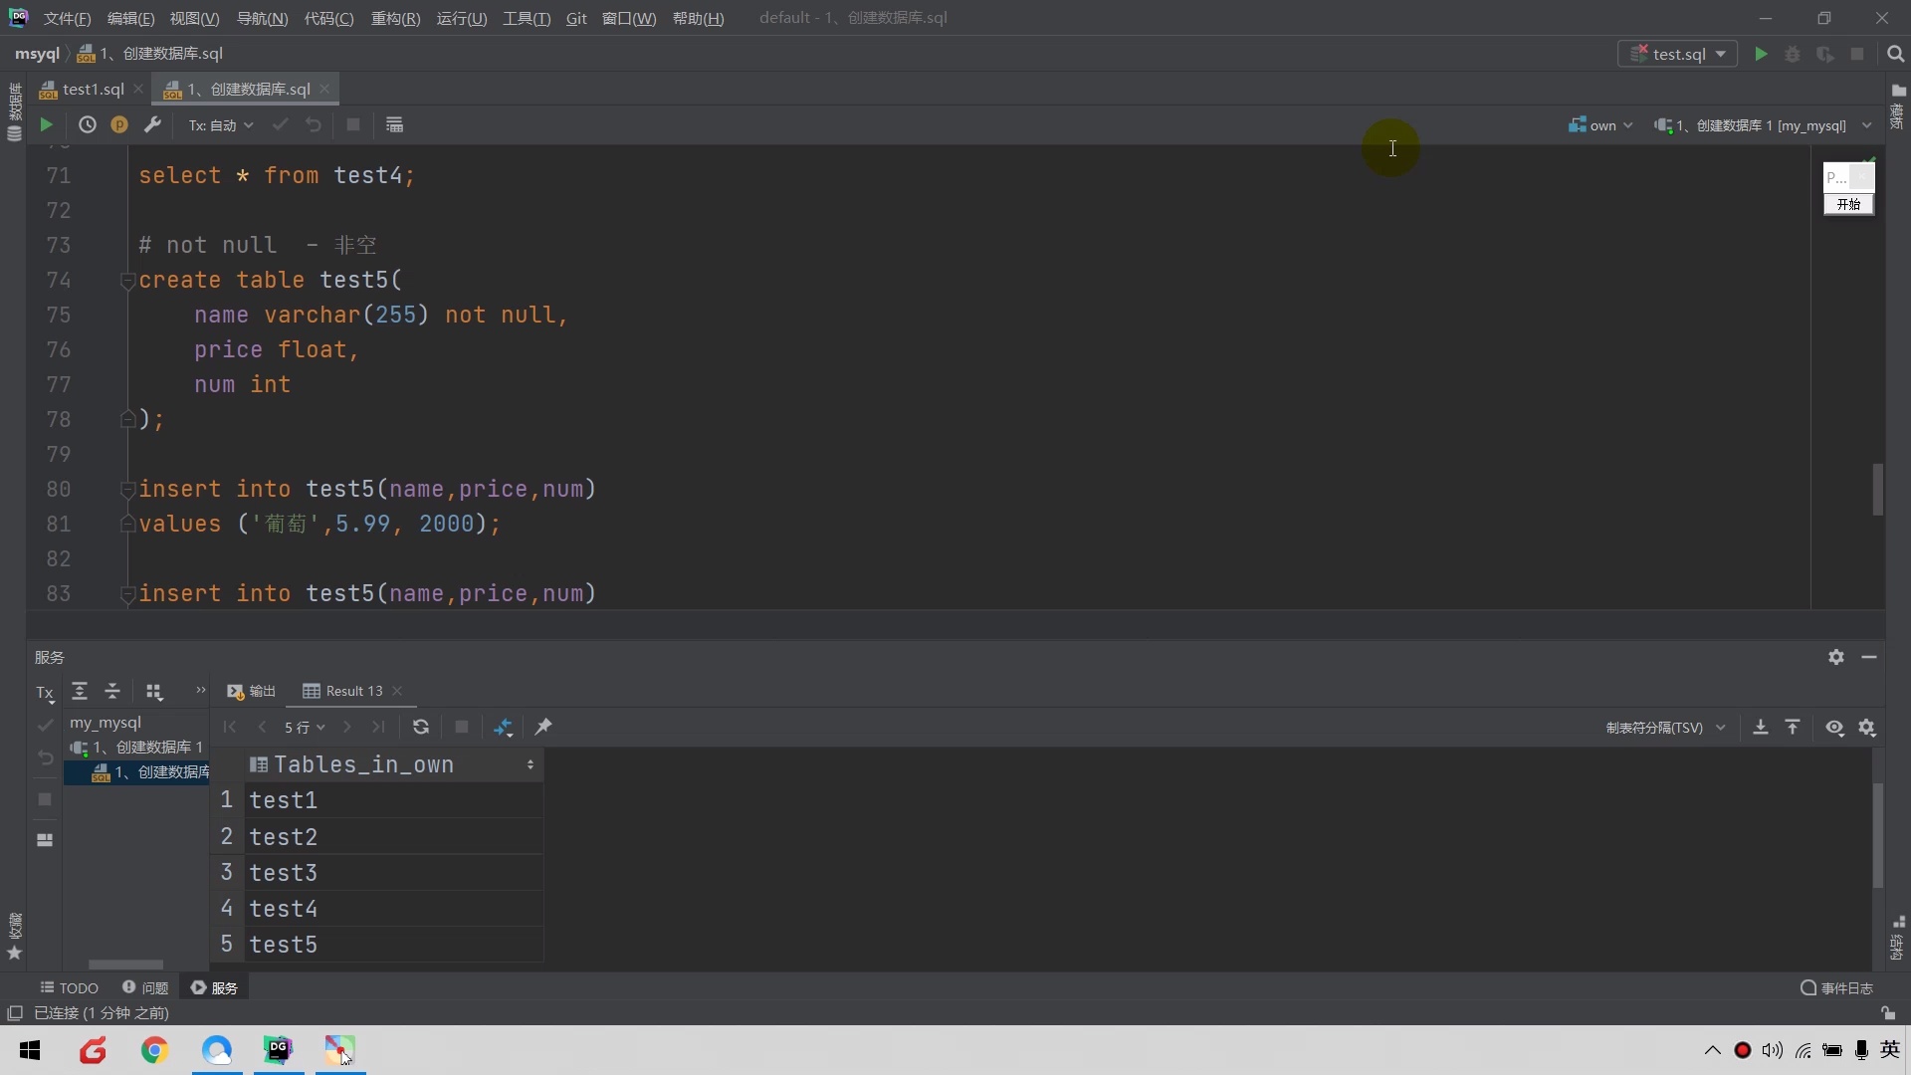This screenshot has height=1075, width=1911.
Task: Switch to the test1.sql editor tab
Action: point(92,90)
